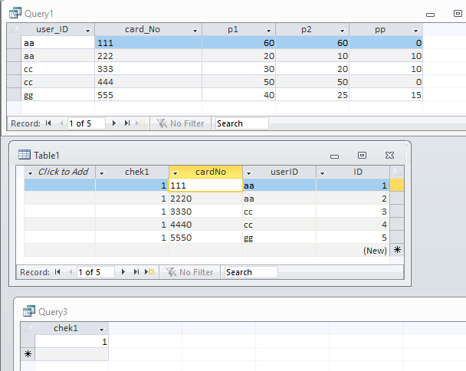Screen dimensions: 466x371
Task: Click pp cell with value 15
Action: tap(386, 95)
